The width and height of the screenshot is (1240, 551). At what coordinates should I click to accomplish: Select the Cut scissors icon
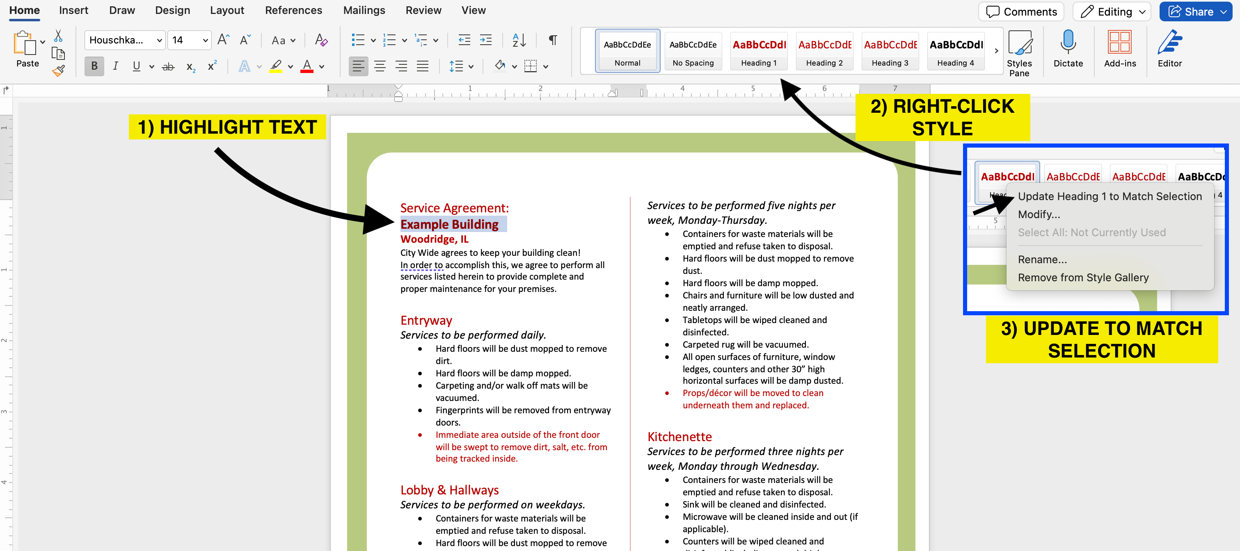58,36
